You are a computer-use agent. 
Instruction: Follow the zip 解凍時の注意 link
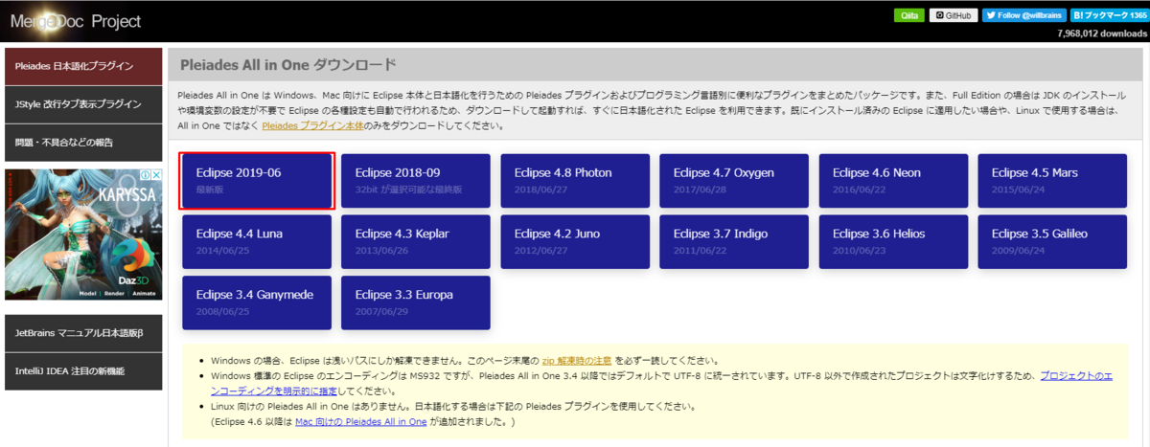point(577,361)
